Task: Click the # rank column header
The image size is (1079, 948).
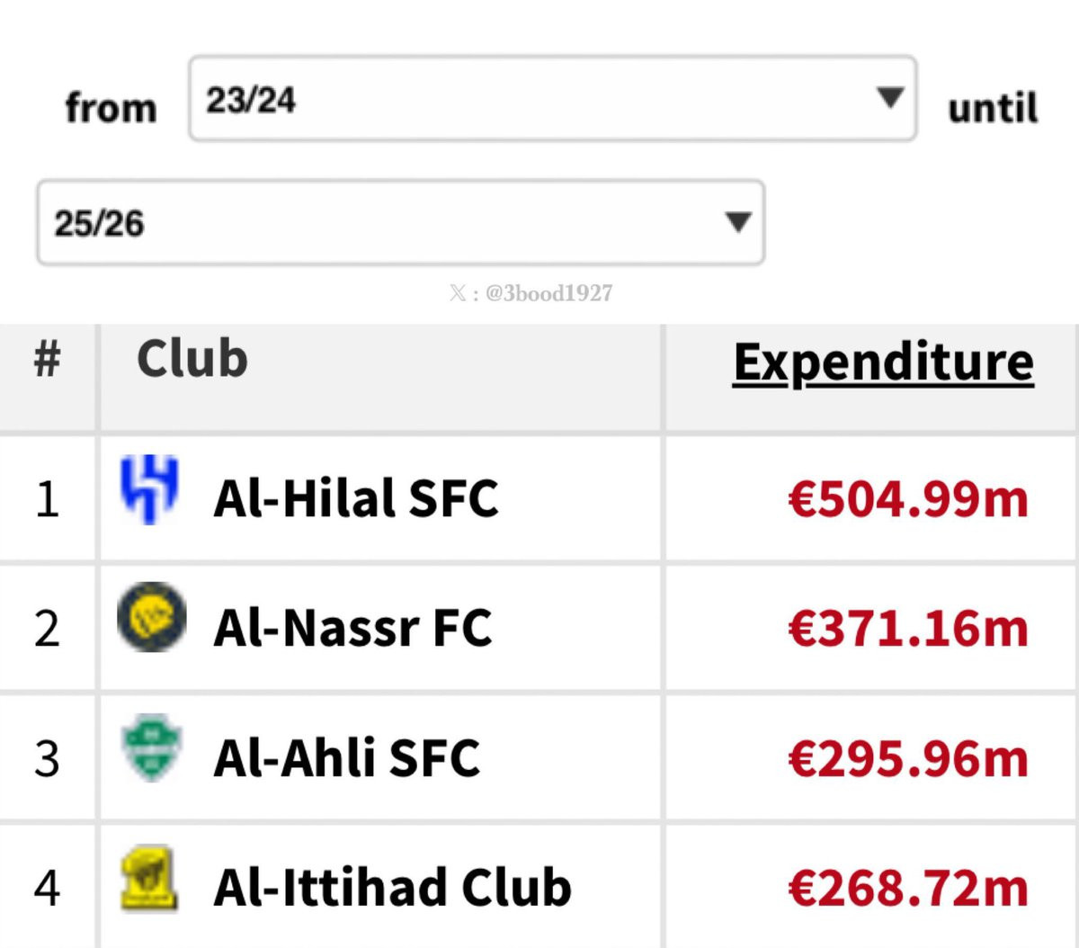Action: coord(47,359)
